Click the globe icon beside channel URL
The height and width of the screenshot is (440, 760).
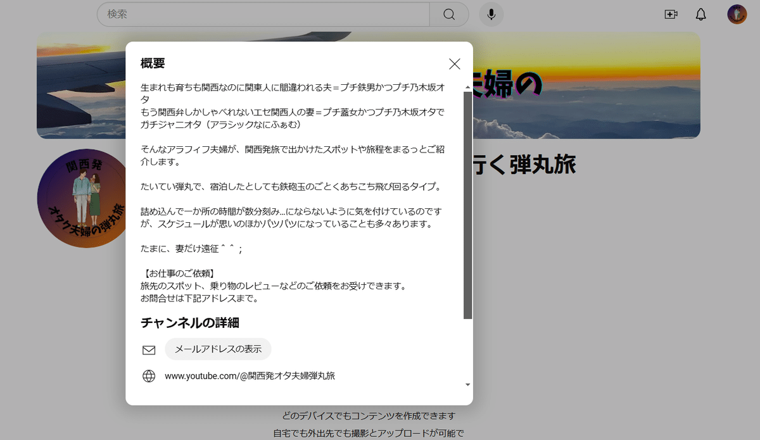tap(149, 376)
